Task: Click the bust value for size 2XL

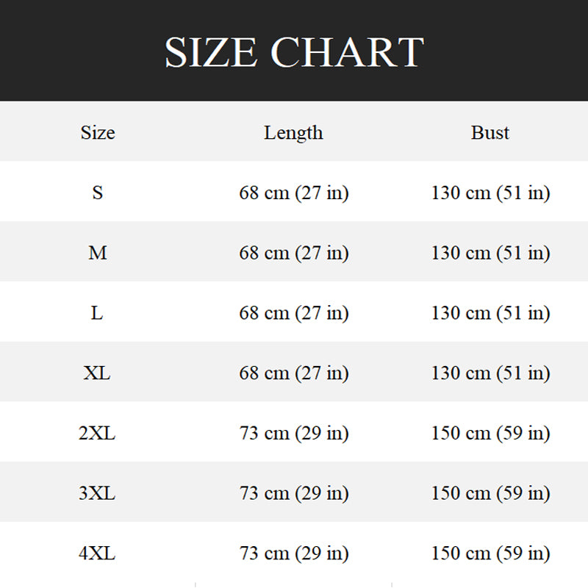Action: click(490, 434)
